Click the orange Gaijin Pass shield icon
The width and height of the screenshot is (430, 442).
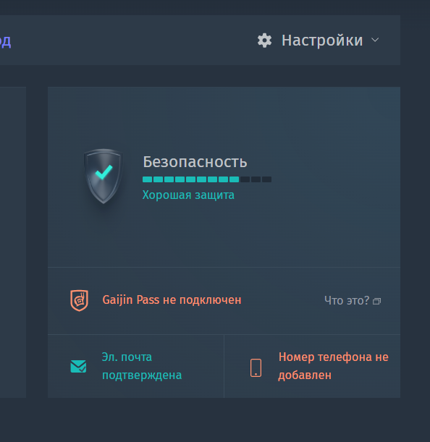79,300
